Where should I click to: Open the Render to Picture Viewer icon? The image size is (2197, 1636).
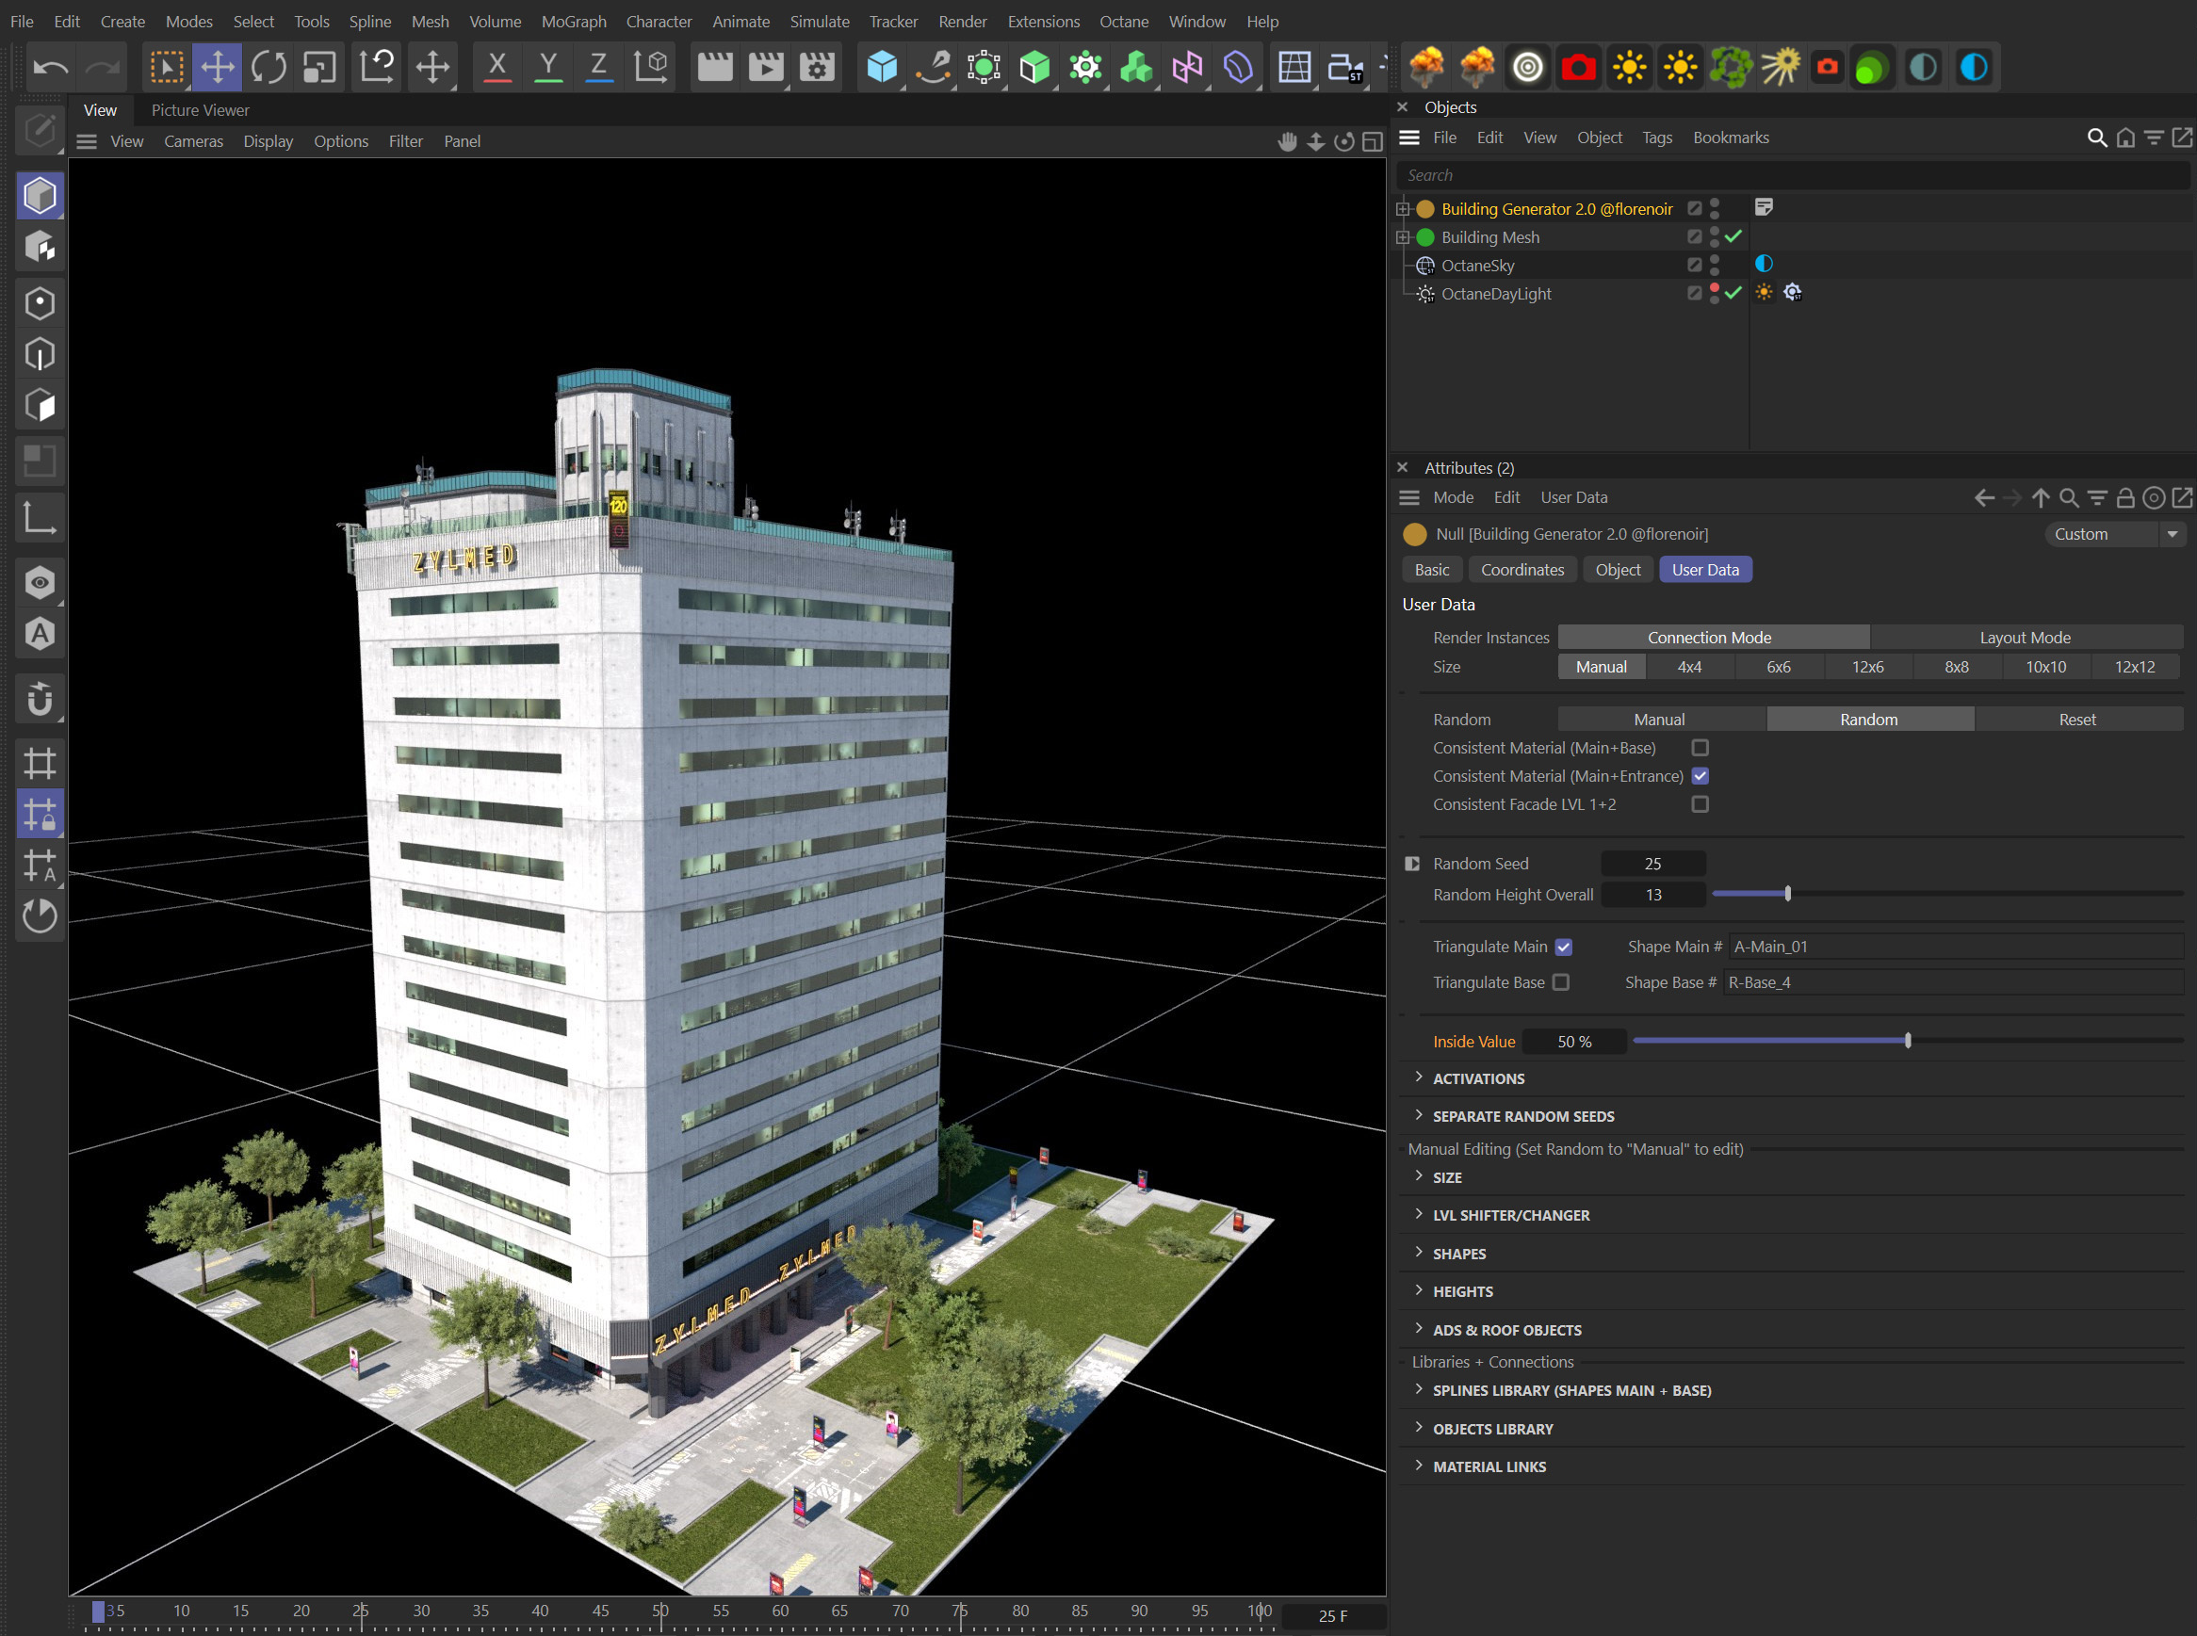pos(765,66)
